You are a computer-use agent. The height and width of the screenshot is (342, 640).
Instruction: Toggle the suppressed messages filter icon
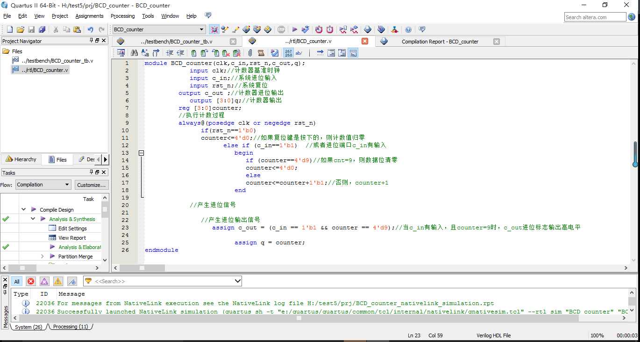[72, 281]
